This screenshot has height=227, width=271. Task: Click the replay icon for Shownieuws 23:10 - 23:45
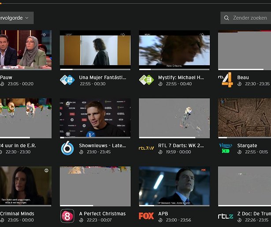point(81,152)
